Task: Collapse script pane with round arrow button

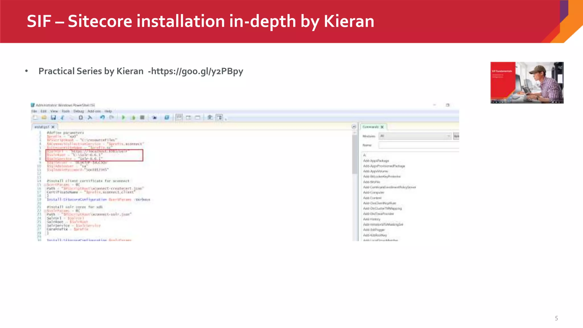Action: (354, 127)
